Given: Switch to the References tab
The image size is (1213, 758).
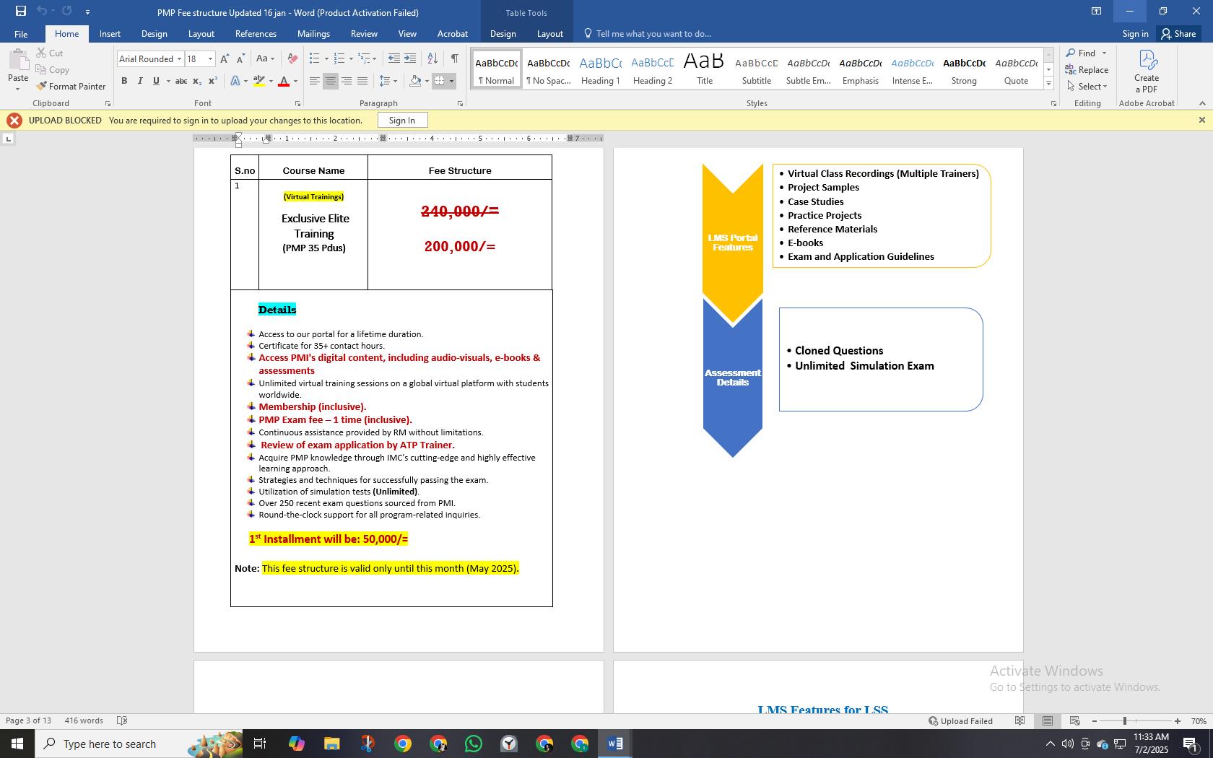Looking at the screenshot, I should pyautogui.click(x=256, y=34).
